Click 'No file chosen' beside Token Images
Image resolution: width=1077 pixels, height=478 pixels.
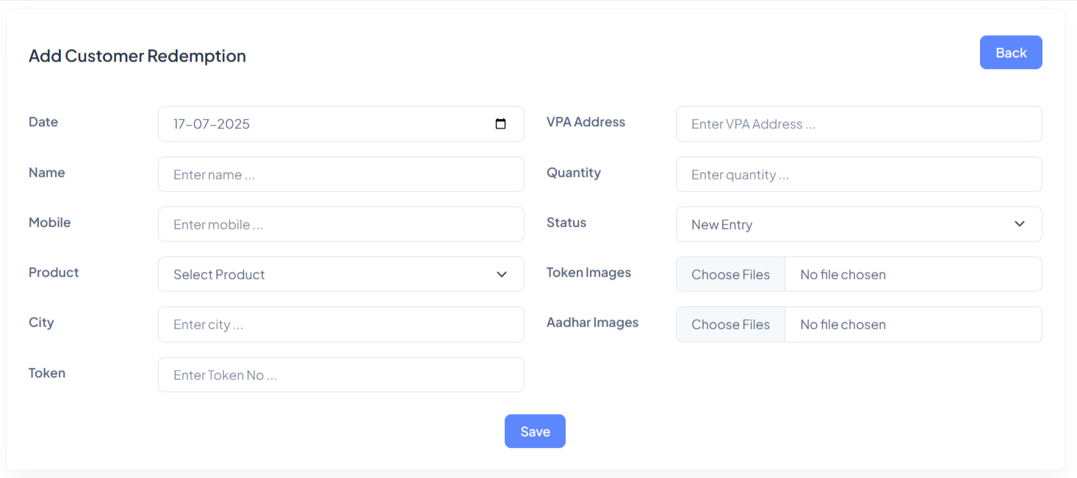pyautogui.click(x=843, y=275)
